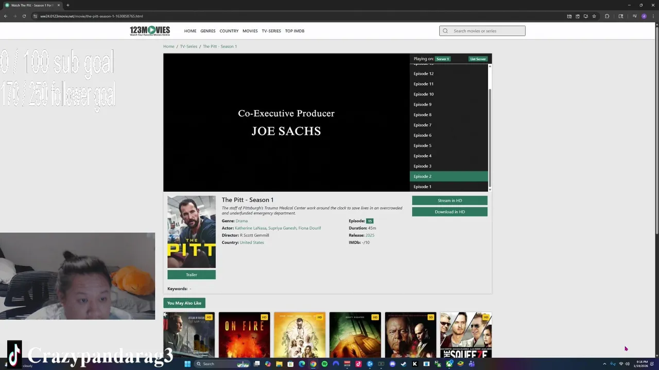Play the Trailer button under the poster

click(x=192, y=274)
